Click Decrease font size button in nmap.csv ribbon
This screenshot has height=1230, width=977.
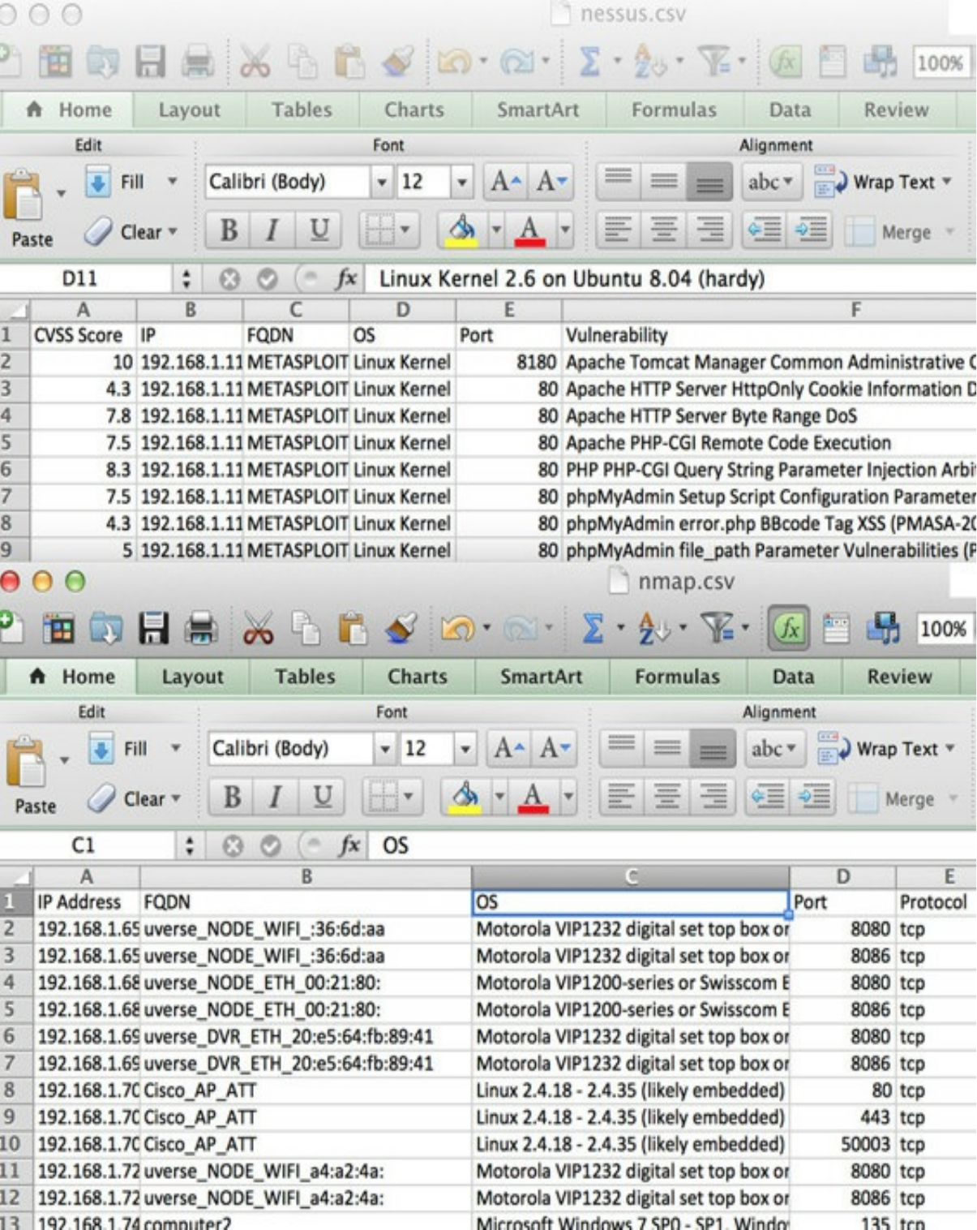point(554,748)
